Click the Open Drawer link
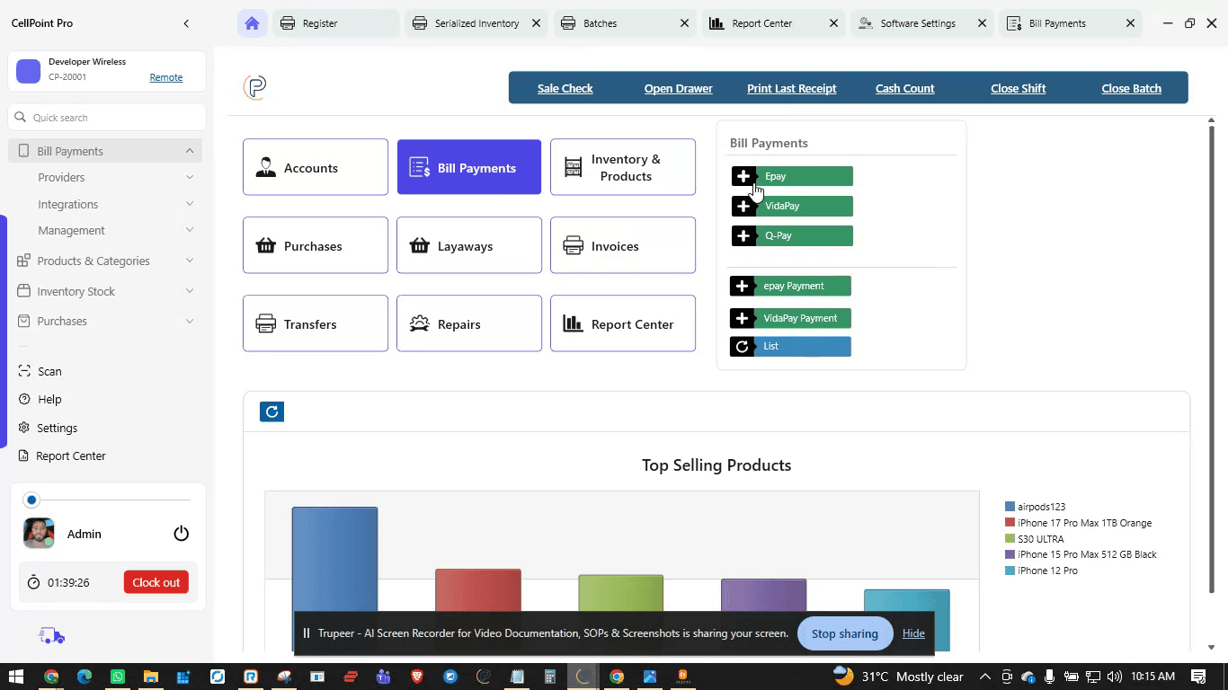Image resolution: width=1228 pixels, height=690 pixels. pyautogui.click(x=679, y=88)
